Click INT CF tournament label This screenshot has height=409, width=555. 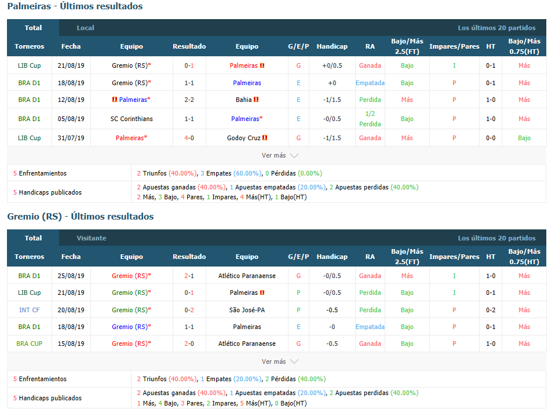tap(30, 310)
